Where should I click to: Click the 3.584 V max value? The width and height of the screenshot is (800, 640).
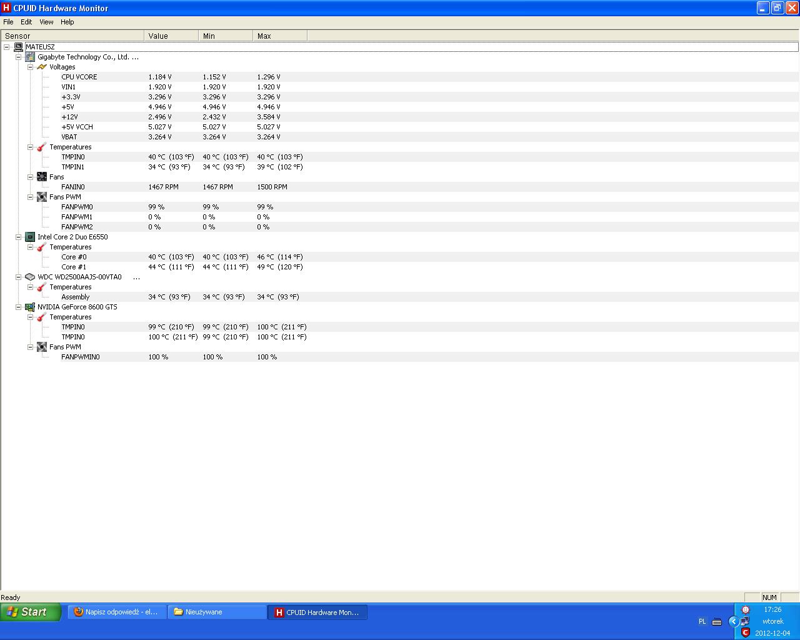point(269,117)
